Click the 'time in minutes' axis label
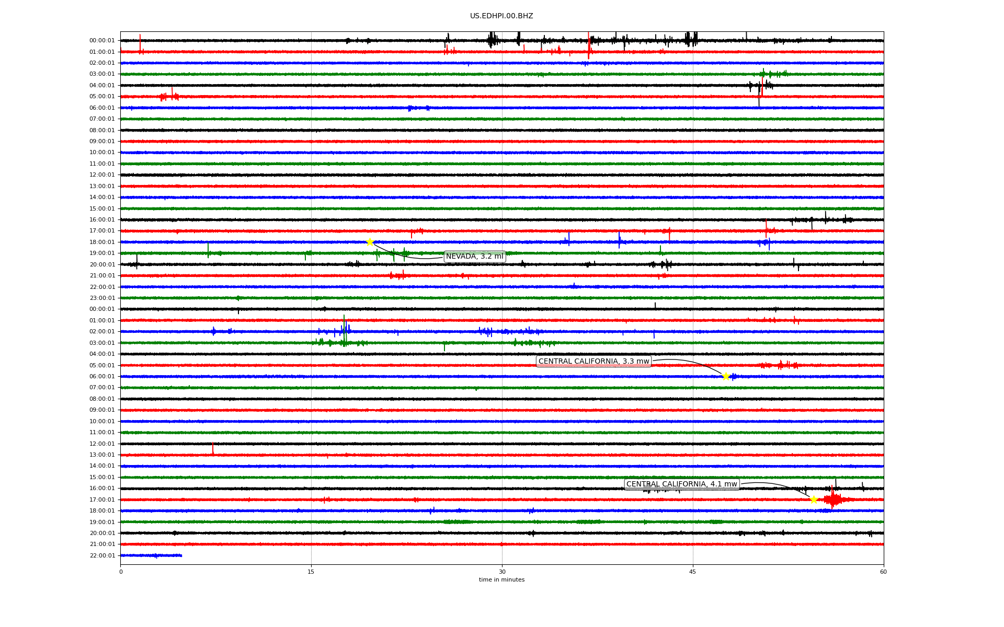The width and height of the screenshot is (1004, 627). tap(501, 580)
